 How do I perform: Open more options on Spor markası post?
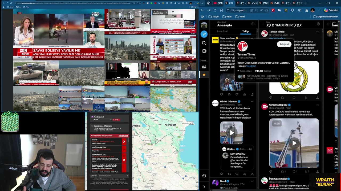click(x=252, y=39)
